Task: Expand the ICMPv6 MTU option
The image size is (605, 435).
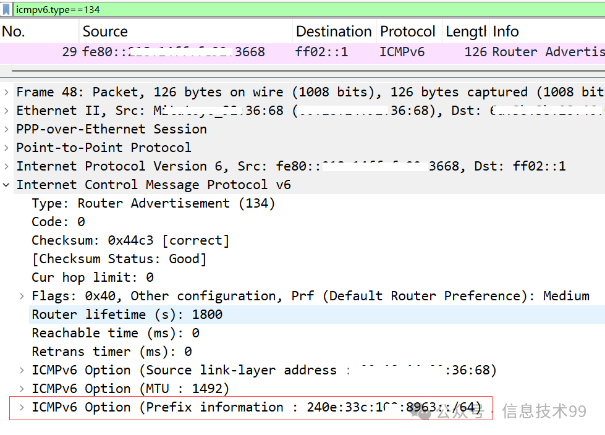Action: click(x=22, y=389)
